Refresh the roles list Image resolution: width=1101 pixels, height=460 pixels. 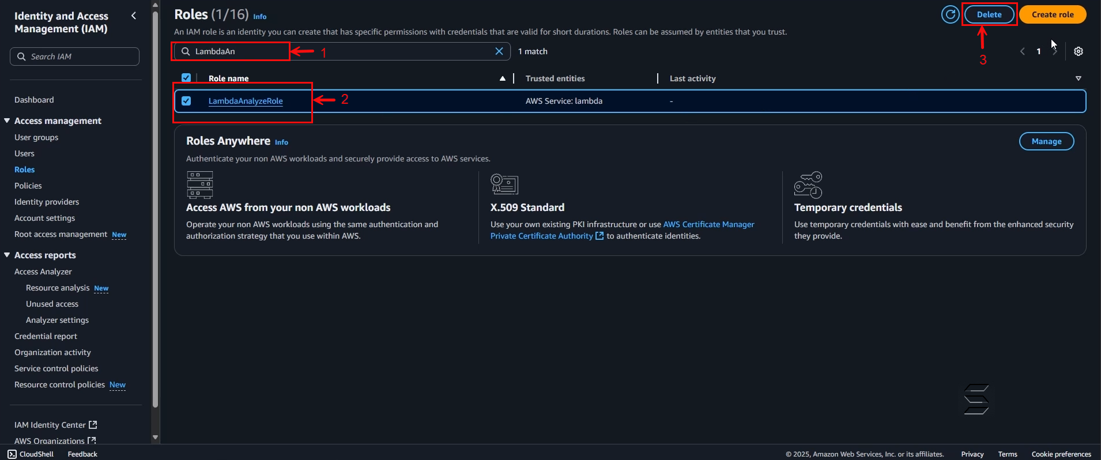coord(950,14)
